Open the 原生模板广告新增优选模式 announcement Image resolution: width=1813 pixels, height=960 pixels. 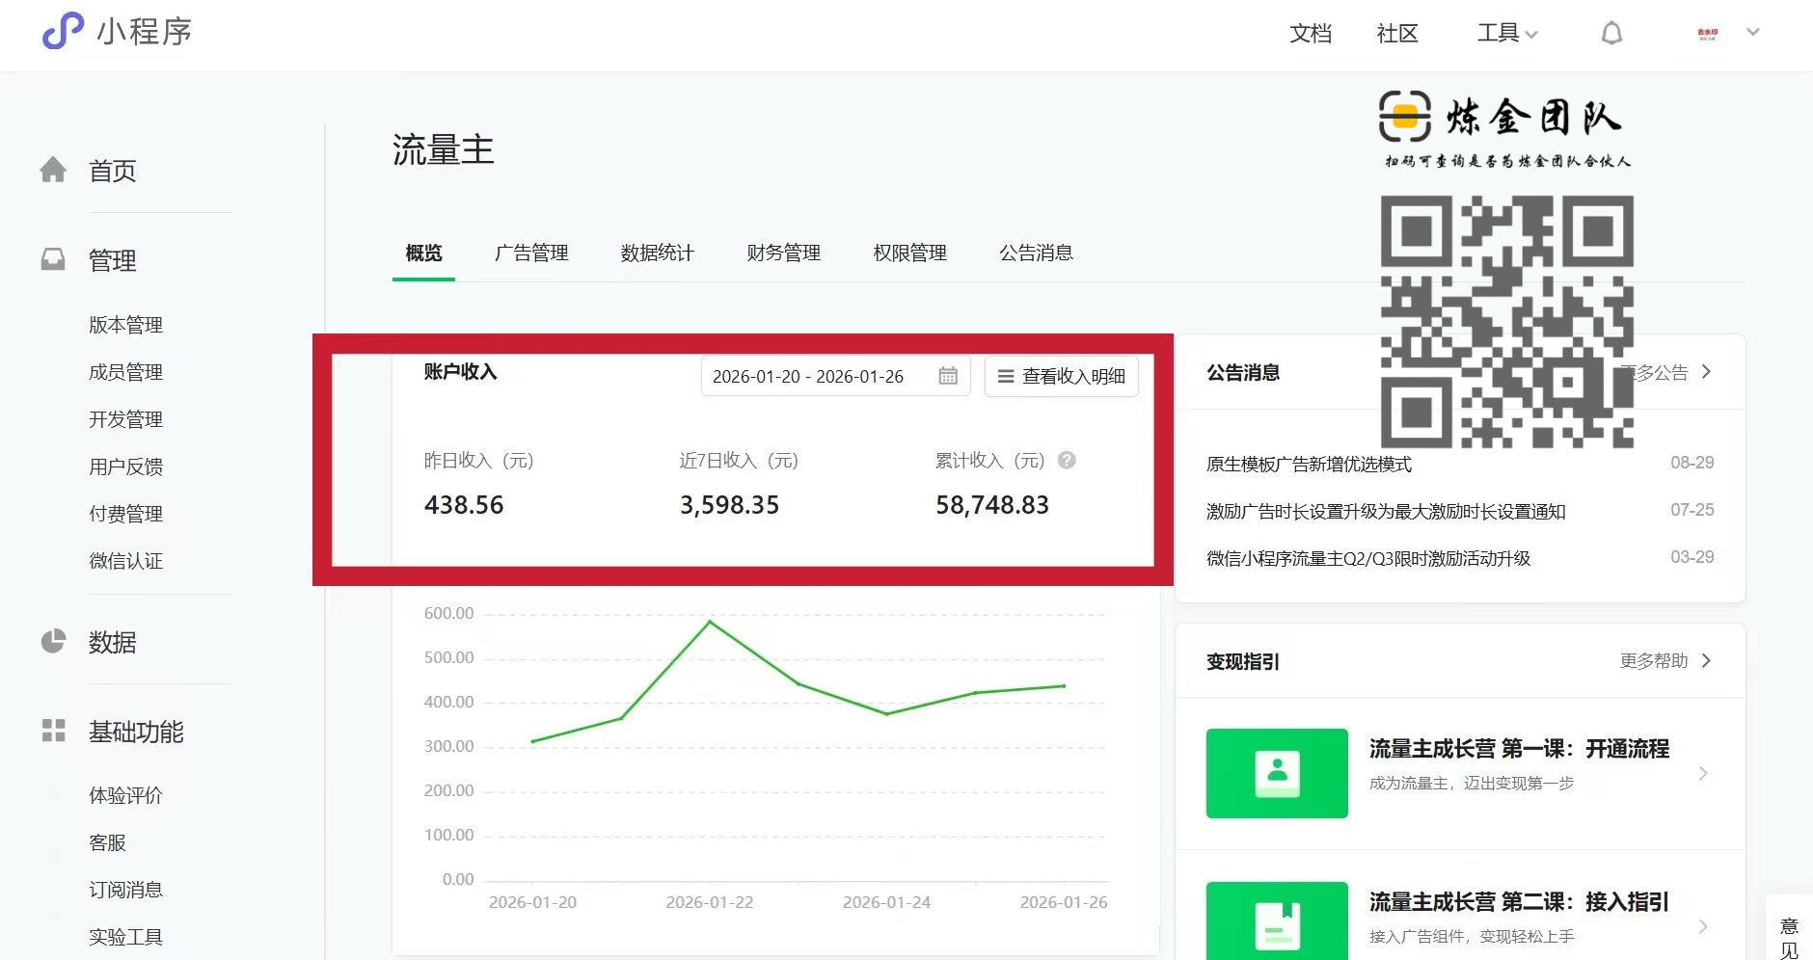click(x=1309, y=464)
